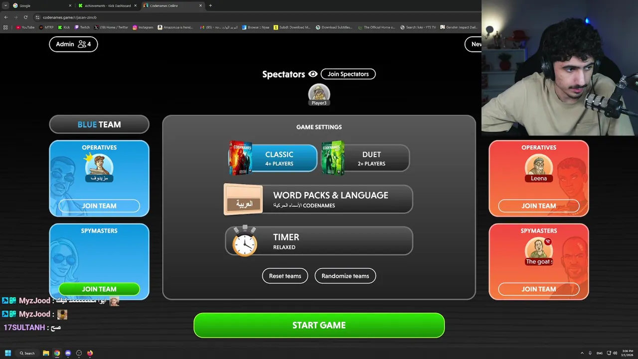Go forward in browser
Viewport: 638px width, 359px height.
click(x=15, y=17)
